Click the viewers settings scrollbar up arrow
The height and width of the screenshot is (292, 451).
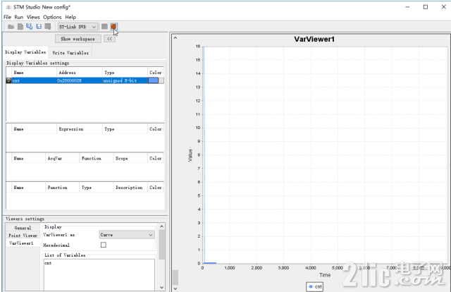[161, 226]
